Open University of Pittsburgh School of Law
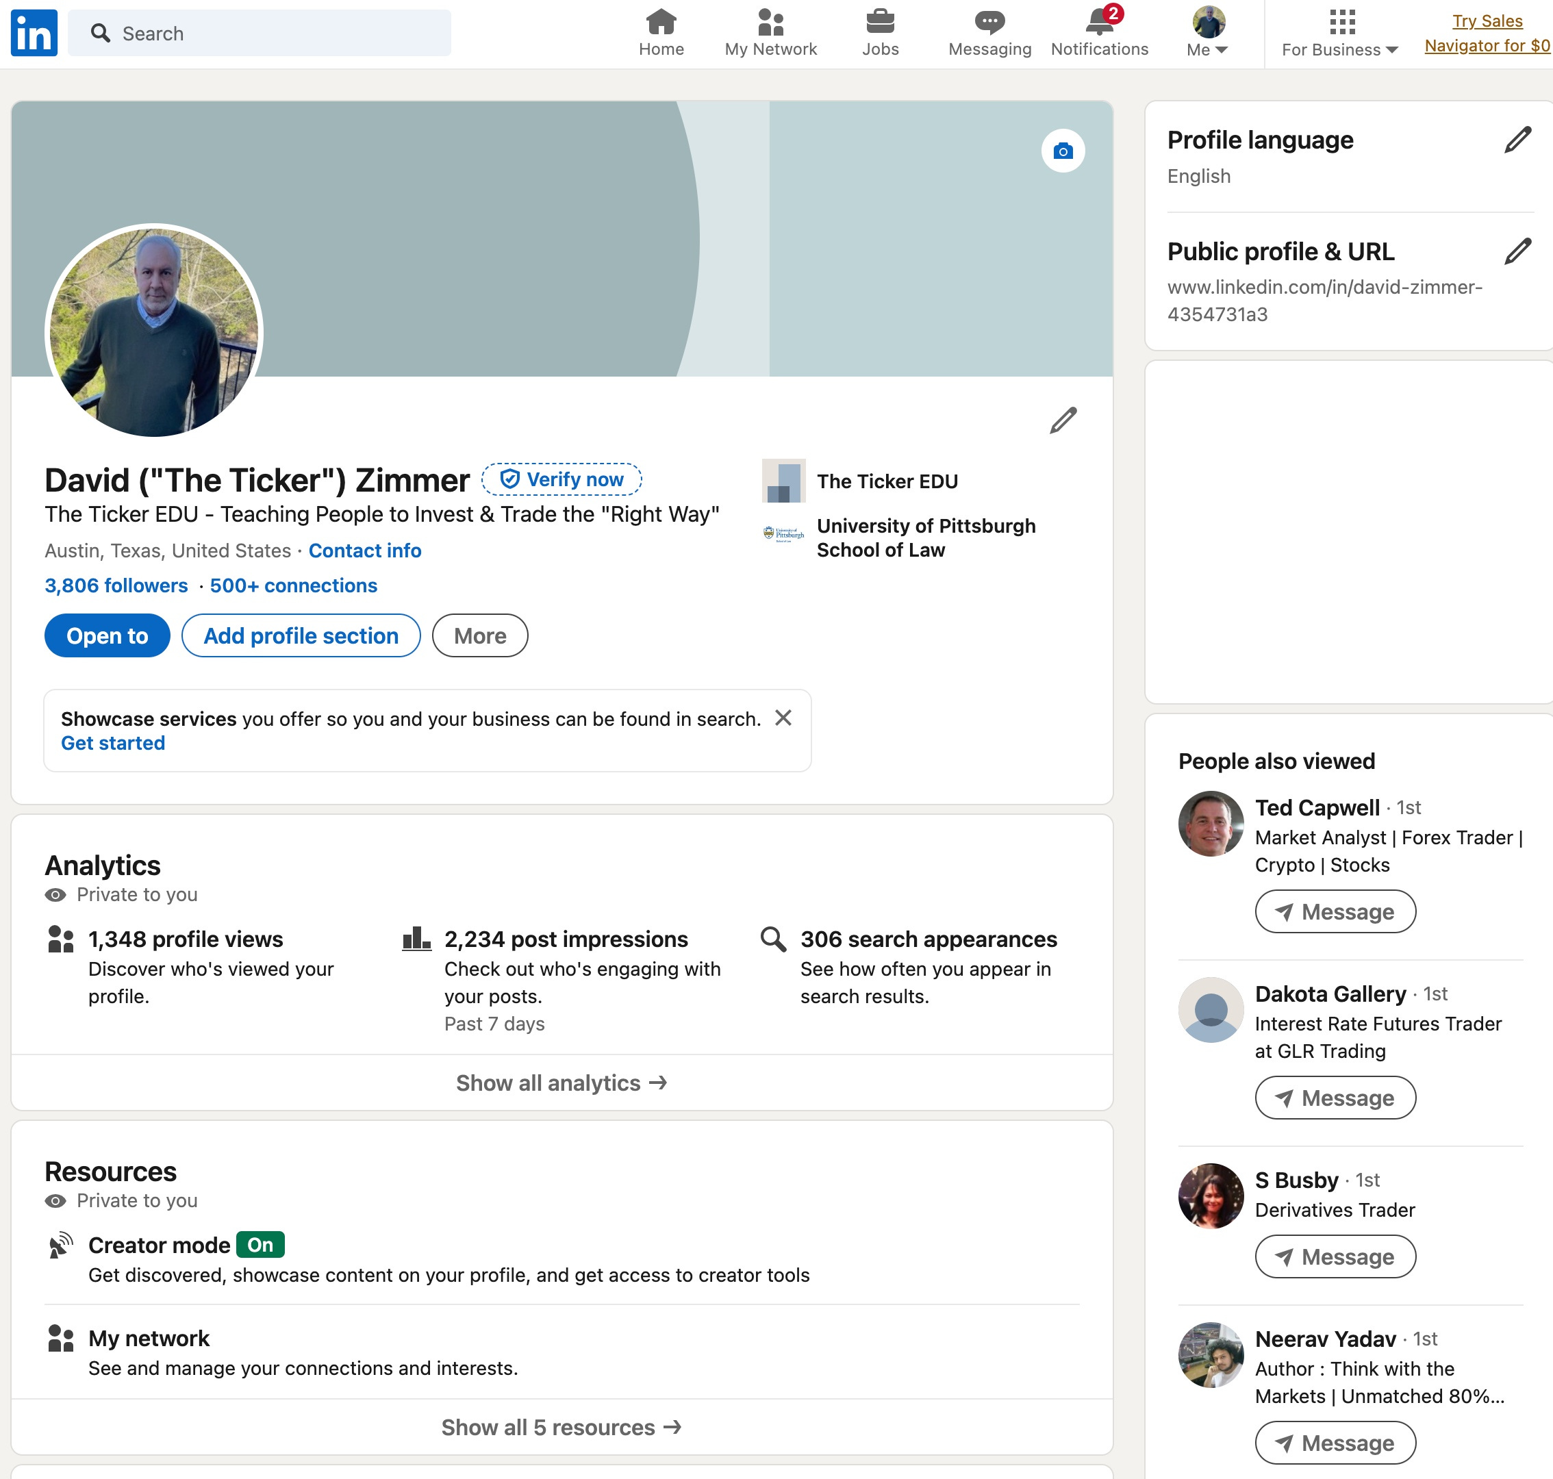 point(926,538)
